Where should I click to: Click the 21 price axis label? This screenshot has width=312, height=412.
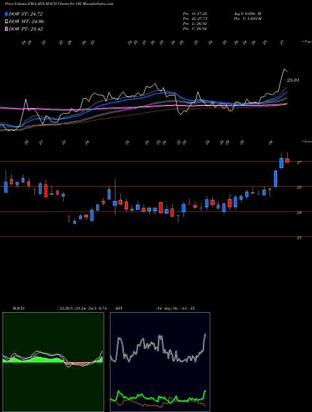pos(299,238)
